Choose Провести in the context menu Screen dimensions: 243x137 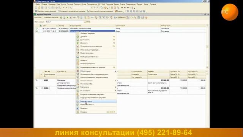pos(96,61)
